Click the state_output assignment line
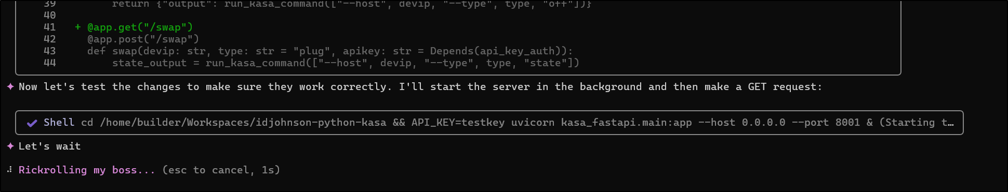 [x=346, y=63]
